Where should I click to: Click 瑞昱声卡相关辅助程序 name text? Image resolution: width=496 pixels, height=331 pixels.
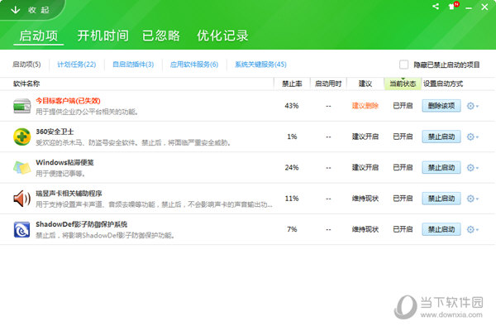[69, 193]
